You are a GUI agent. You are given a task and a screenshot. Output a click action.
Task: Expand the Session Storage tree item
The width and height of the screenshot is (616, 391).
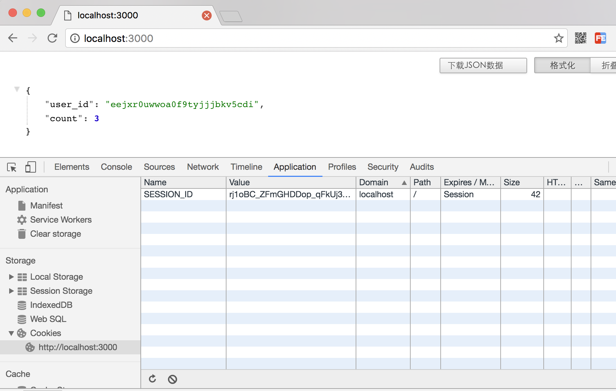coord(11,291)
